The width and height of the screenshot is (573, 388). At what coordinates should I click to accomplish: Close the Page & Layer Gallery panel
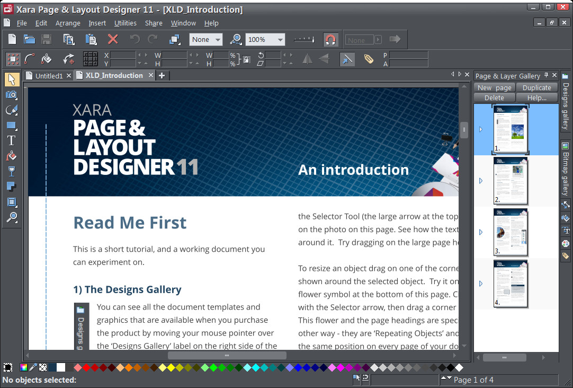[554, 75]
